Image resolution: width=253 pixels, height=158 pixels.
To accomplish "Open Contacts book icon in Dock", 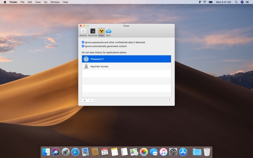I will pos(95,152).
